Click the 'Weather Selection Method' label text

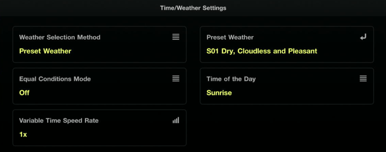(60, 37)
